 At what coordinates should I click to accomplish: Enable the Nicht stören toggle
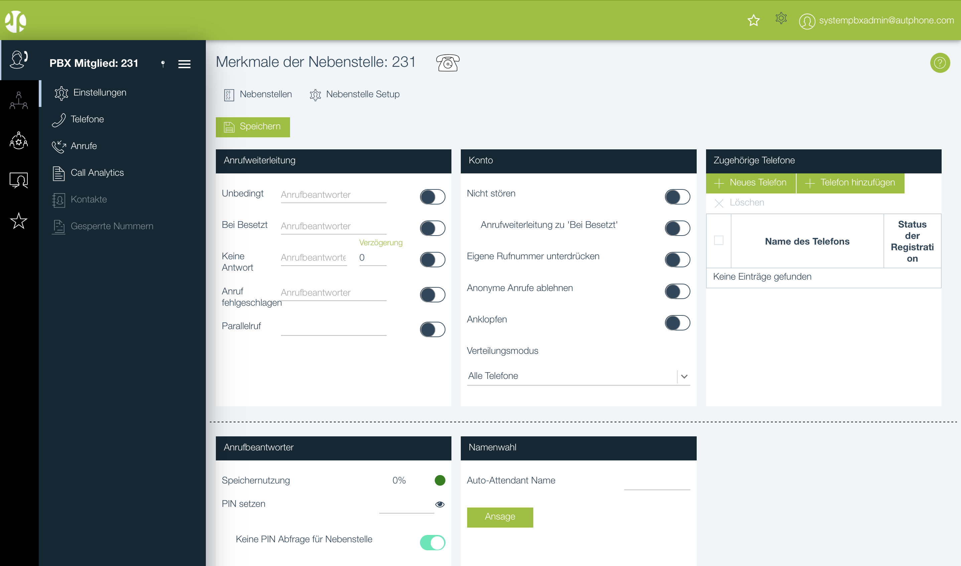coord(677,197)
